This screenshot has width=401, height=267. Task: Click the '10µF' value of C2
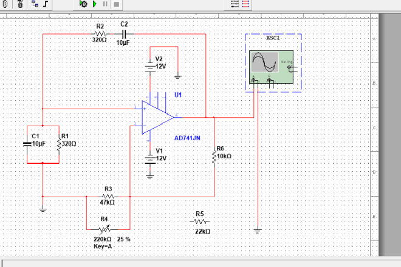[x=123, y=42]
